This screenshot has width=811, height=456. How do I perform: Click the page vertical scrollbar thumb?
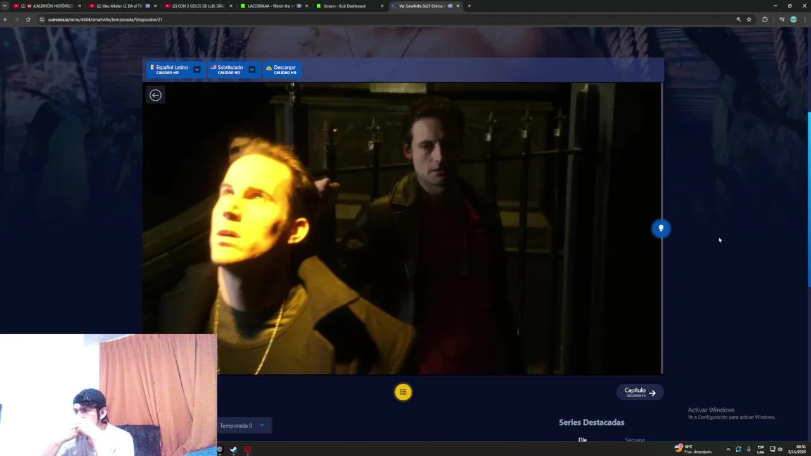[808, 199]
